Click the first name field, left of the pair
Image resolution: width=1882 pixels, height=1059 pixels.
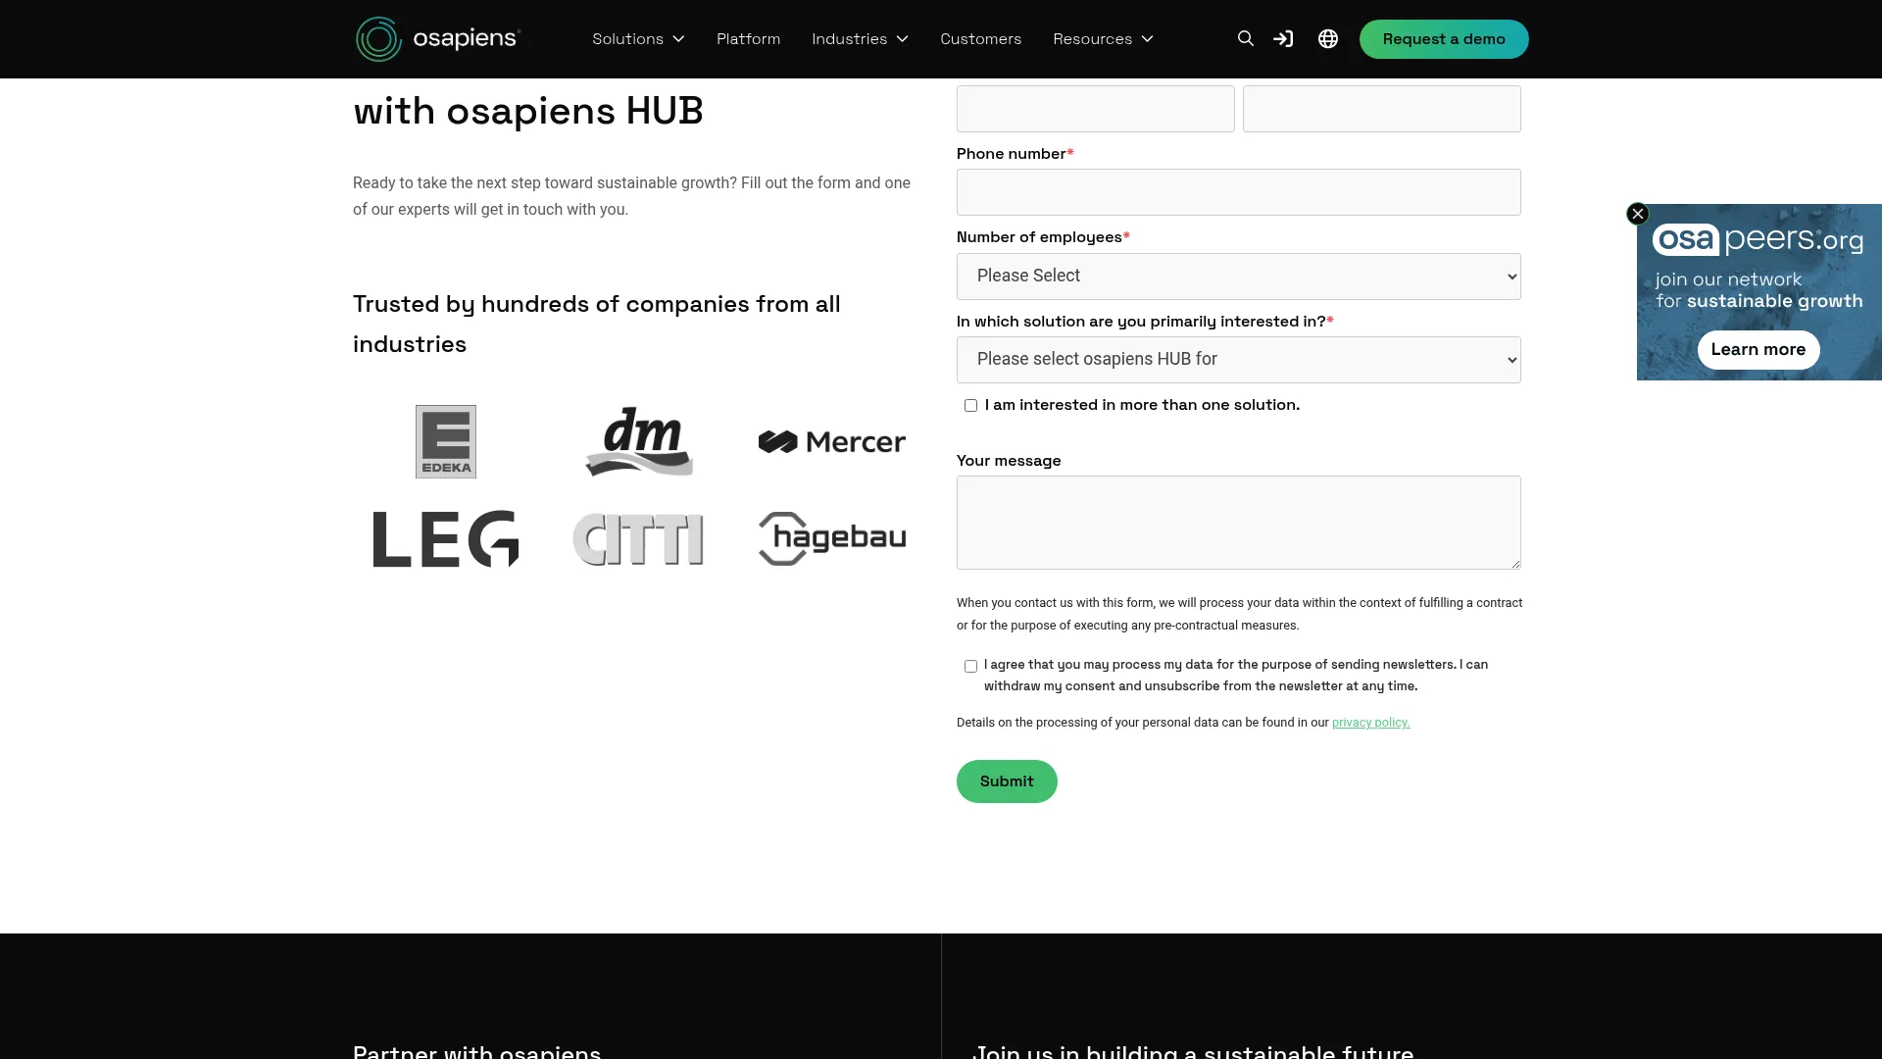1096,109
